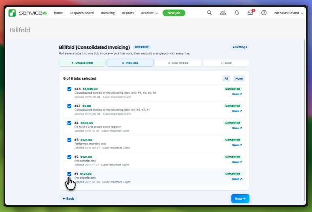Screen dimensions: 312x212
Task: Uncheck the job #1 checkbox
Action: [x=69, y=174]
